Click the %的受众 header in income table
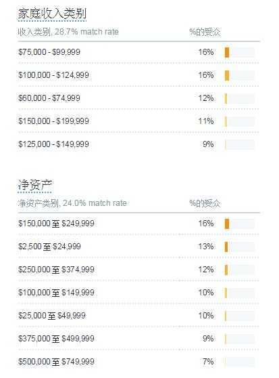 pyautogui.click(x=205, y=32)
